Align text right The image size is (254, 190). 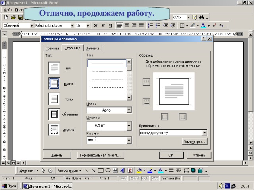(x=134, y=25)
